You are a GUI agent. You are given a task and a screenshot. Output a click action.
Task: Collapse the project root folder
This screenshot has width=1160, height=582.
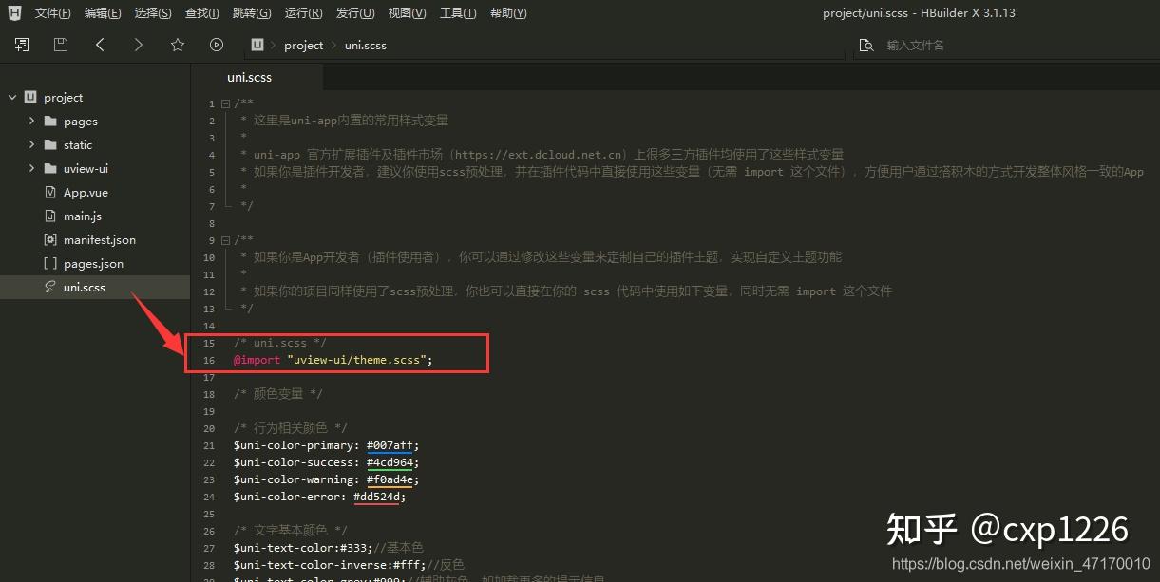point(12,97)
